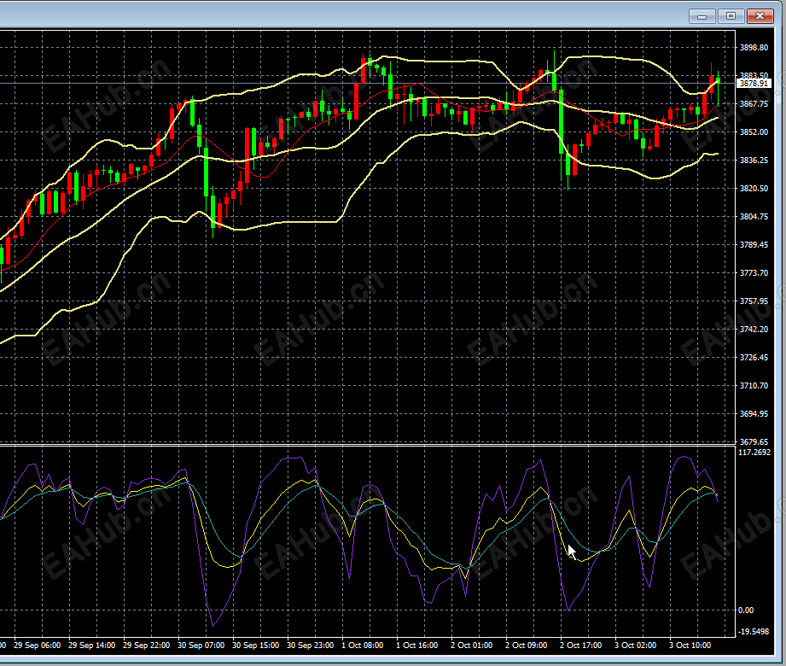The image size is (786, 666).
Task: Click the 1 Oct 16:00 time label
Action: point(417,646)
